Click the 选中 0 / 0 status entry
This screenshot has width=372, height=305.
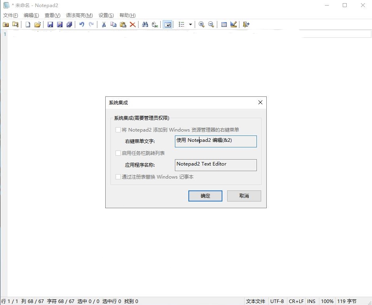point(88,301)
